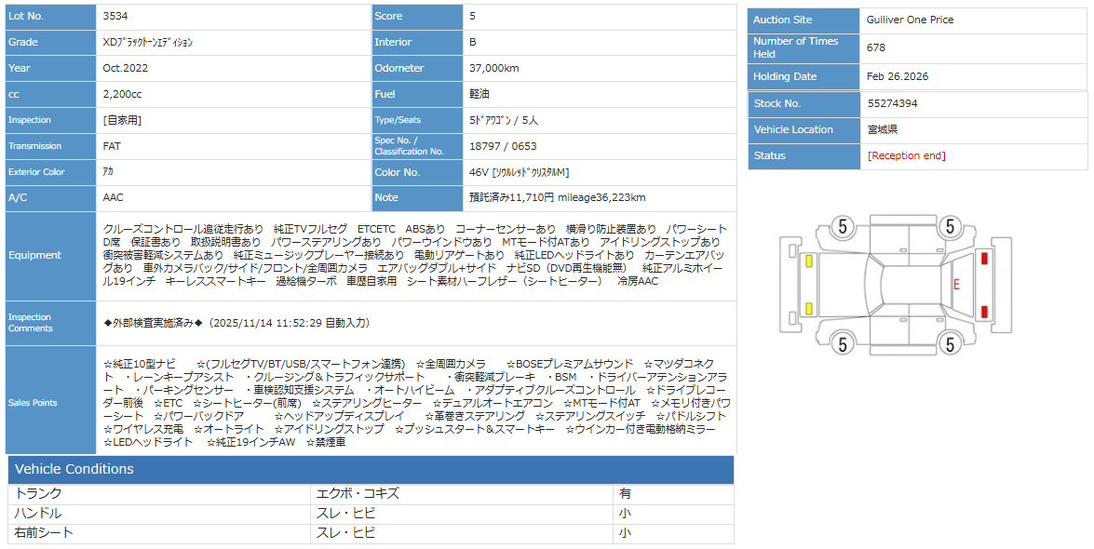Select the ハンドル condition row
This screenshot has height=549, width=1094.
(x=371, y=513)
